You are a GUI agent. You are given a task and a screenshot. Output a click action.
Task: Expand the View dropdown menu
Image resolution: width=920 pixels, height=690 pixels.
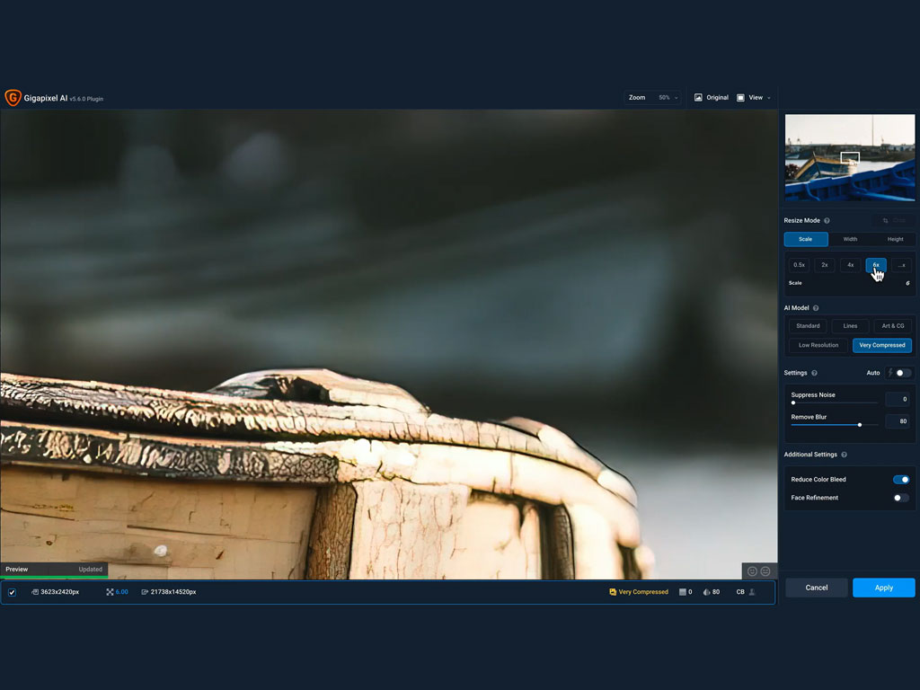755,97
